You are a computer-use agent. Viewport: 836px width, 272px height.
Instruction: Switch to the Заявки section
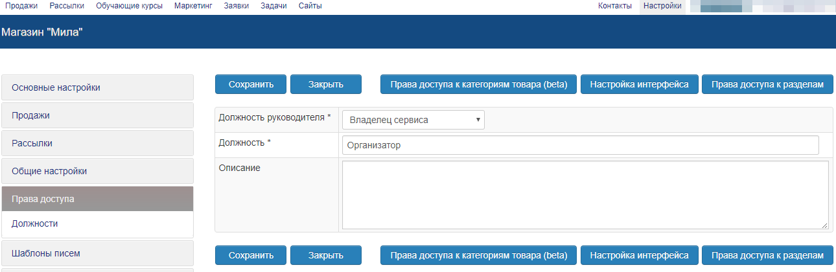click(x=236, y=6)
